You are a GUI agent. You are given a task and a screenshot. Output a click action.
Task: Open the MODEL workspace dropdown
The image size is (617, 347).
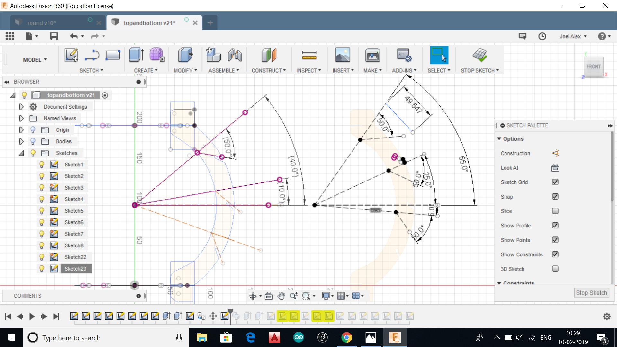point(35,60)
